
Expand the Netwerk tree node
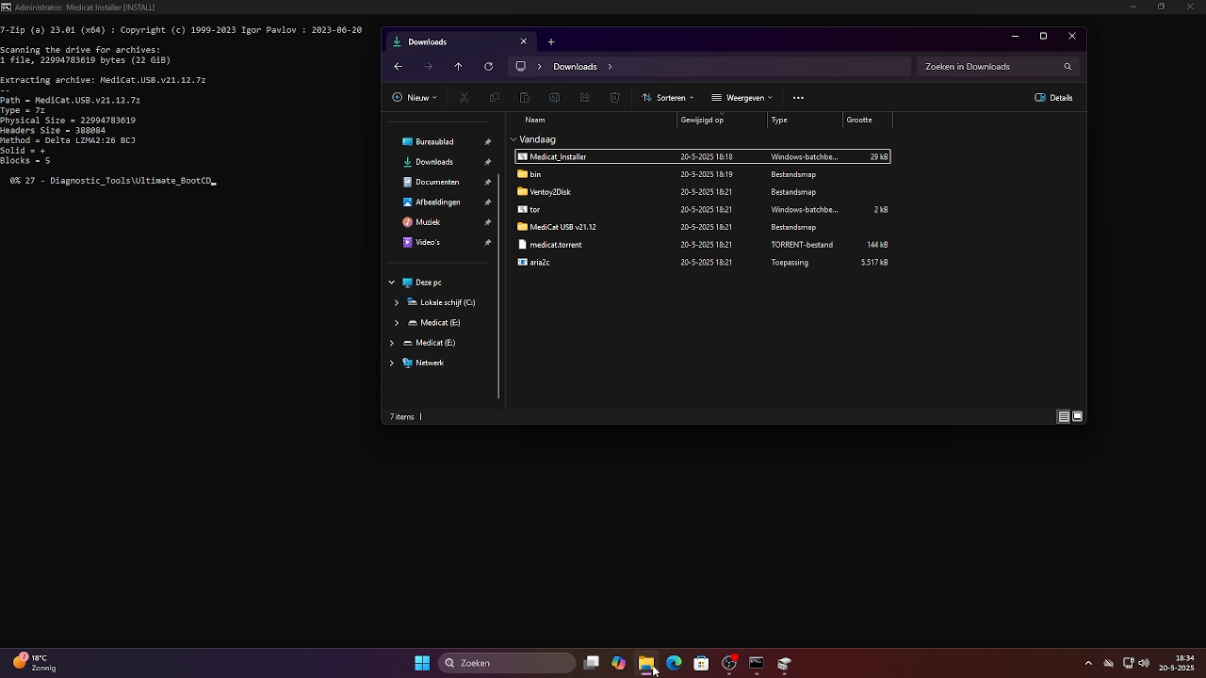click(x=392, y=363)
